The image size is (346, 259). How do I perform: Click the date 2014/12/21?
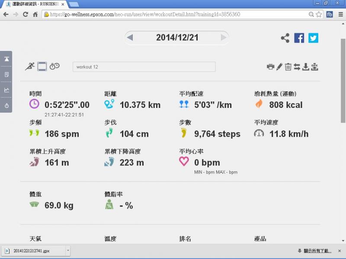click(177, 38)
